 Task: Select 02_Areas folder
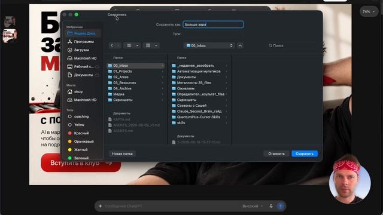tap(136, 77)
